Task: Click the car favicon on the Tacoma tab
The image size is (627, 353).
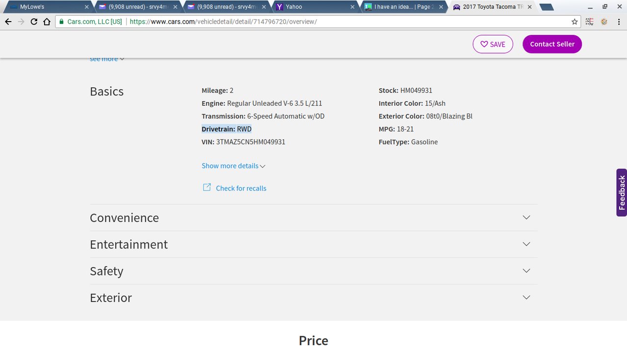Action: click(x=457, y=7)
